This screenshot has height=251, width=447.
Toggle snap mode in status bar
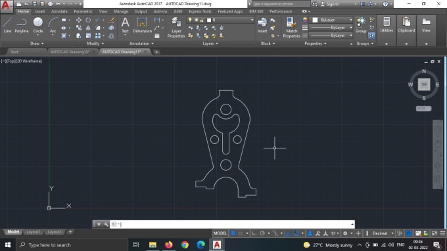[x=241, y=233]
